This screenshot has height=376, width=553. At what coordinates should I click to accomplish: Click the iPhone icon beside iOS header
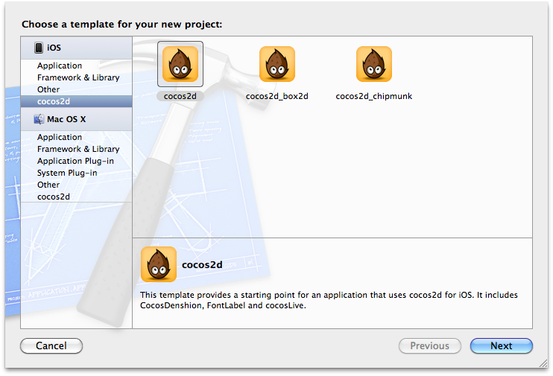point(39,48)
